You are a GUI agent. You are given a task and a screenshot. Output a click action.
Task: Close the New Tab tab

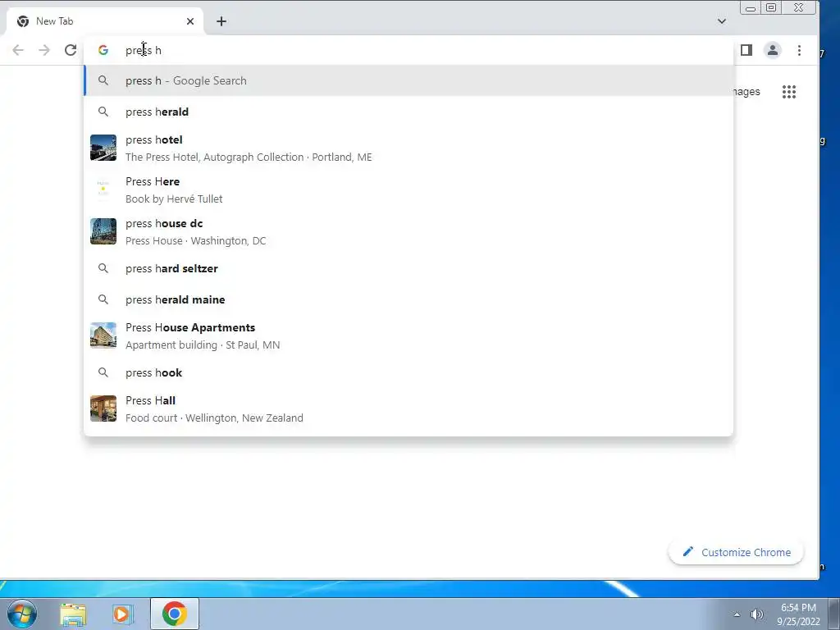click(x=190, y=21)
